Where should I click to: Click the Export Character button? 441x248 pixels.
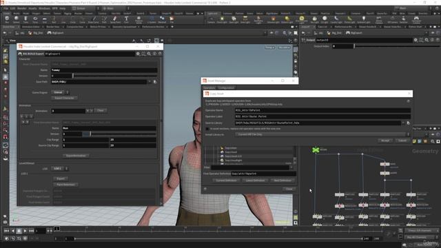(x=64, y=98)
